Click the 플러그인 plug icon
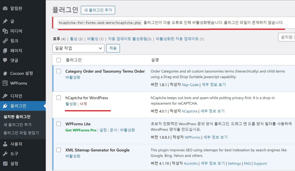 coord(5,106)
